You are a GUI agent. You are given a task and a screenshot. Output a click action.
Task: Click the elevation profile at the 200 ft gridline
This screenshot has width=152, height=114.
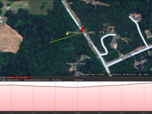(78, 87)
